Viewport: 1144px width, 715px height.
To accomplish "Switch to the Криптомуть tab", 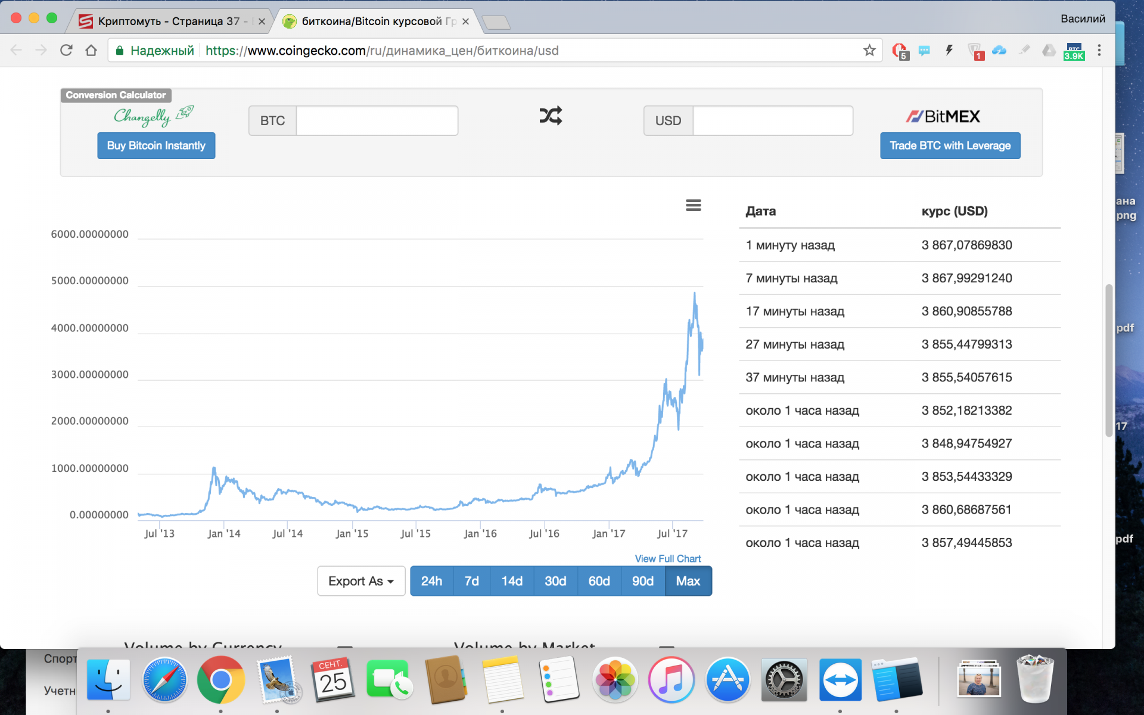I will [169, 21].
